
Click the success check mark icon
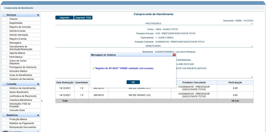point(94,68)
